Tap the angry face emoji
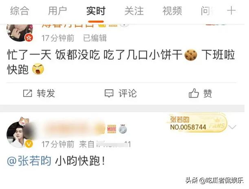Image resolution: width=249 pixels, height=189 pixels. 38,69
